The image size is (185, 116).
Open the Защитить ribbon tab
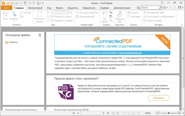[x=73, y=8]
